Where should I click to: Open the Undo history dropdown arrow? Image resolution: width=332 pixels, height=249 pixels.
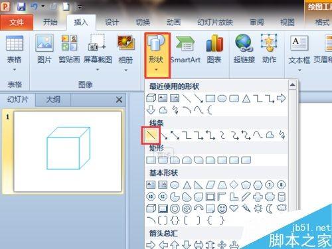tap(43, 7)
